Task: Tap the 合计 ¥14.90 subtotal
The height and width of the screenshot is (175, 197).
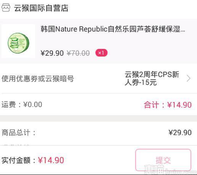Action: click(x=168, y=105)
